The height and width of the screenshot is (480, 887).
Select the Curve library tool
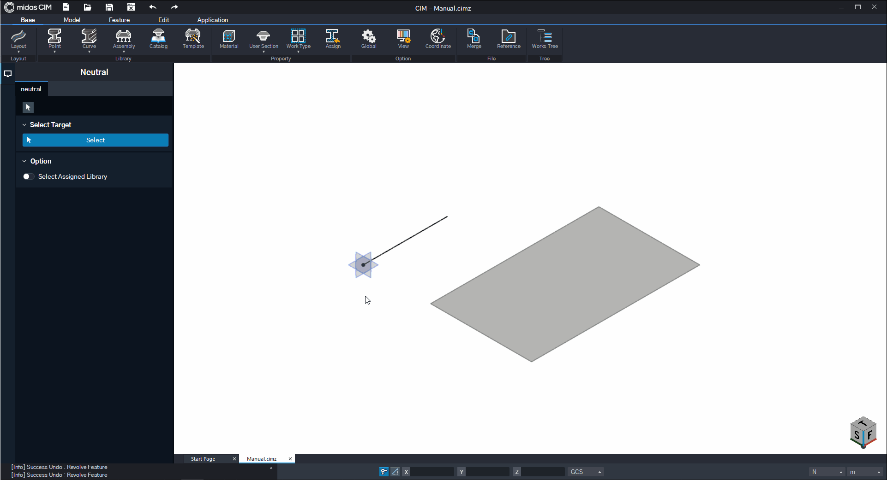pos(89,39)
